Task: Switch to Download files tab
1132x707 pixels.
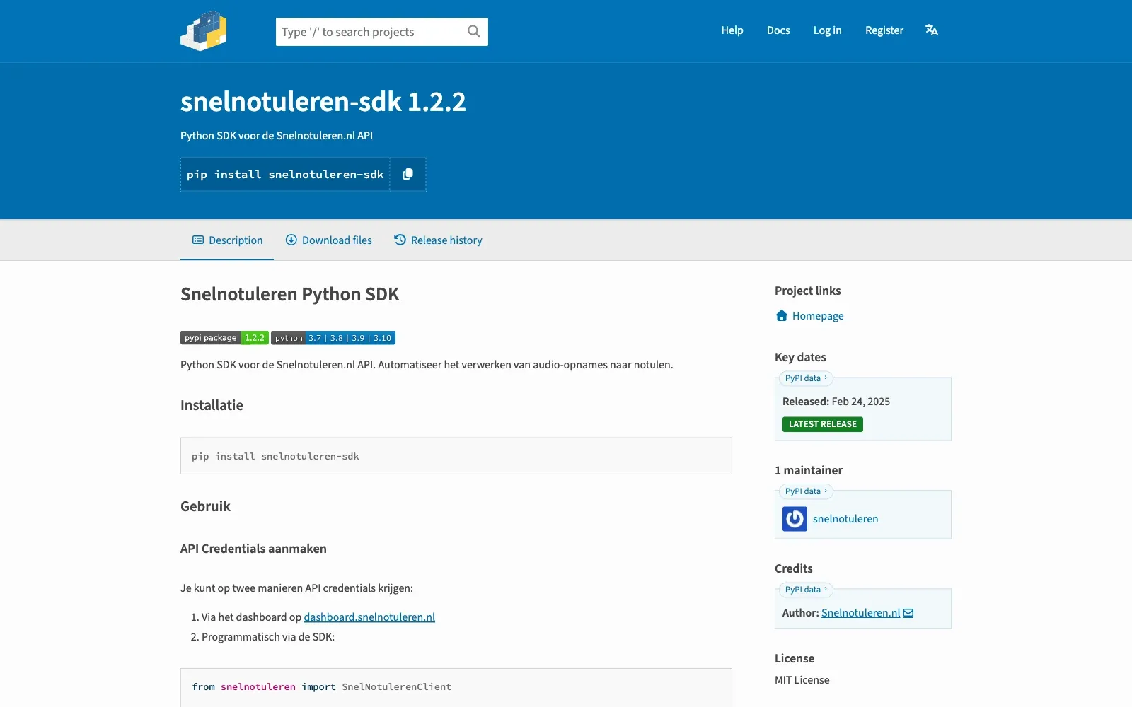Action: click(328, 240)
